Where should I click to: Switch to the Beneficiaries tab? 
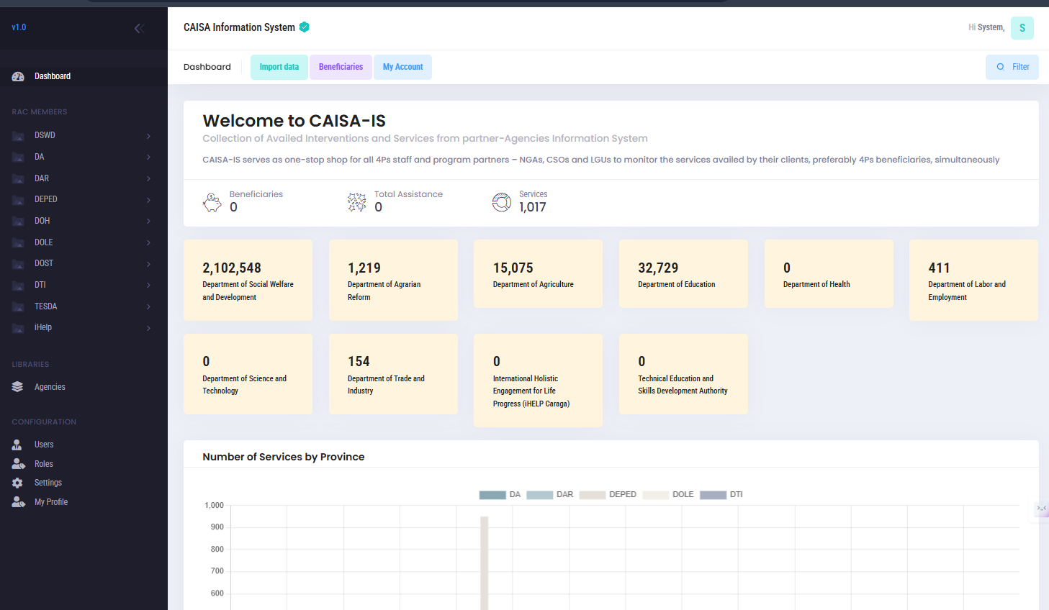point(341,67)
